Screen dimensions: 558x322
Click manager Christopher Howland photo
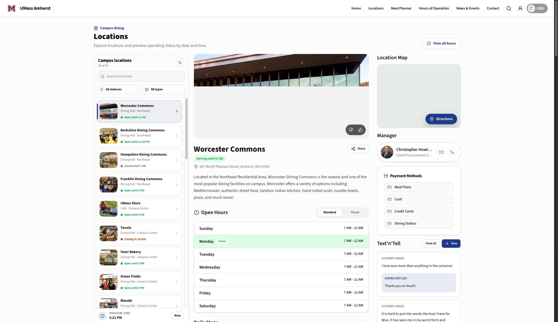pos(387,152)
